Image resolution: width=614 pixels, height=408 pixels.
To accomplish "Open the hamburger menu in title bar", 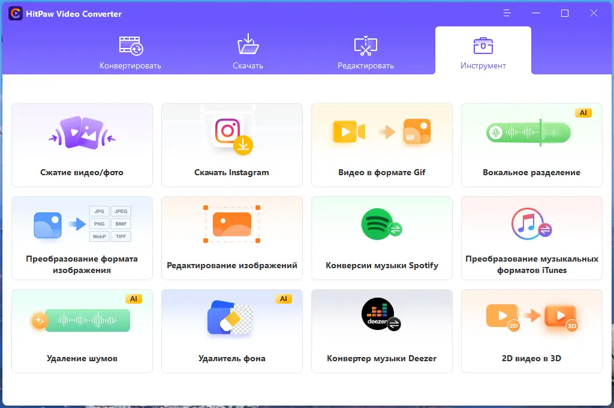I will 507,13.
